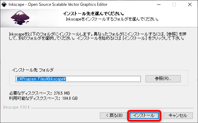The width and height of the screenshot is (198, 123).
Task: Click the empty area of the install path field
Action: click(x=103, y=79)
